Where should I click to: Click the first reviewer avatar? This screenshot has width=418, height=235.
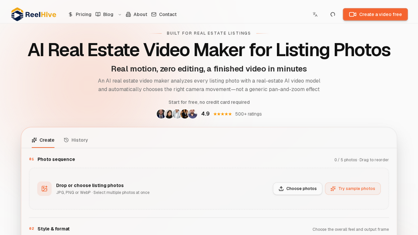161,114
